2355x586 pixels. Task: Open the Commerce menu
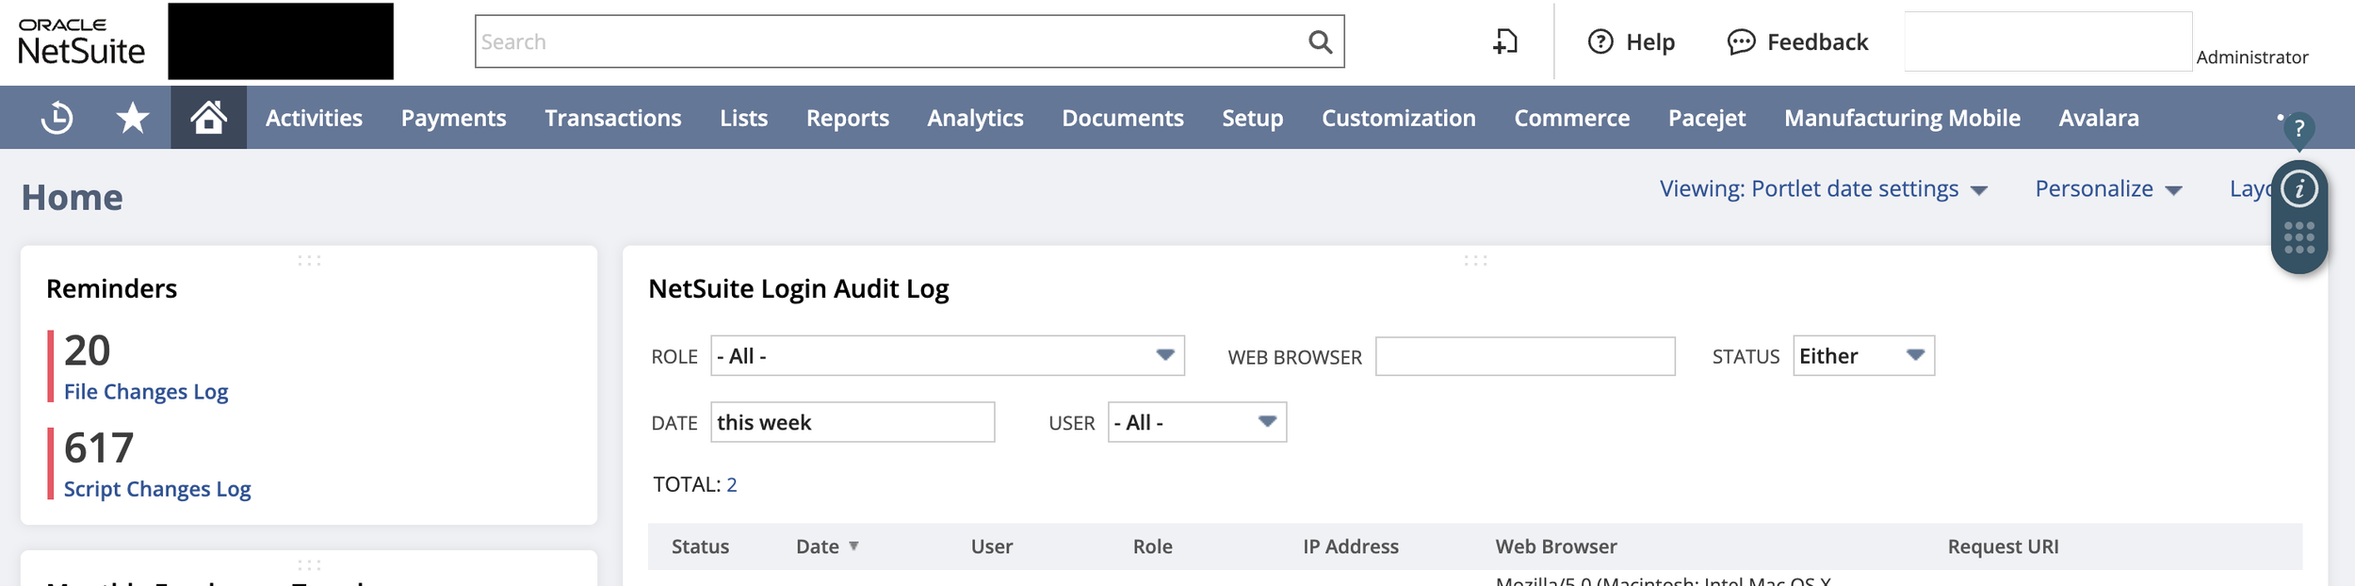click(x=1571, y=118)
